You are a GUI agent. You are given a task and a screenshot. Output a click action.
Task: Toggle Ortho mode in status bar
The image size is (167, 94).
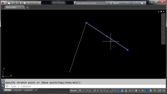tap(91, 91)
